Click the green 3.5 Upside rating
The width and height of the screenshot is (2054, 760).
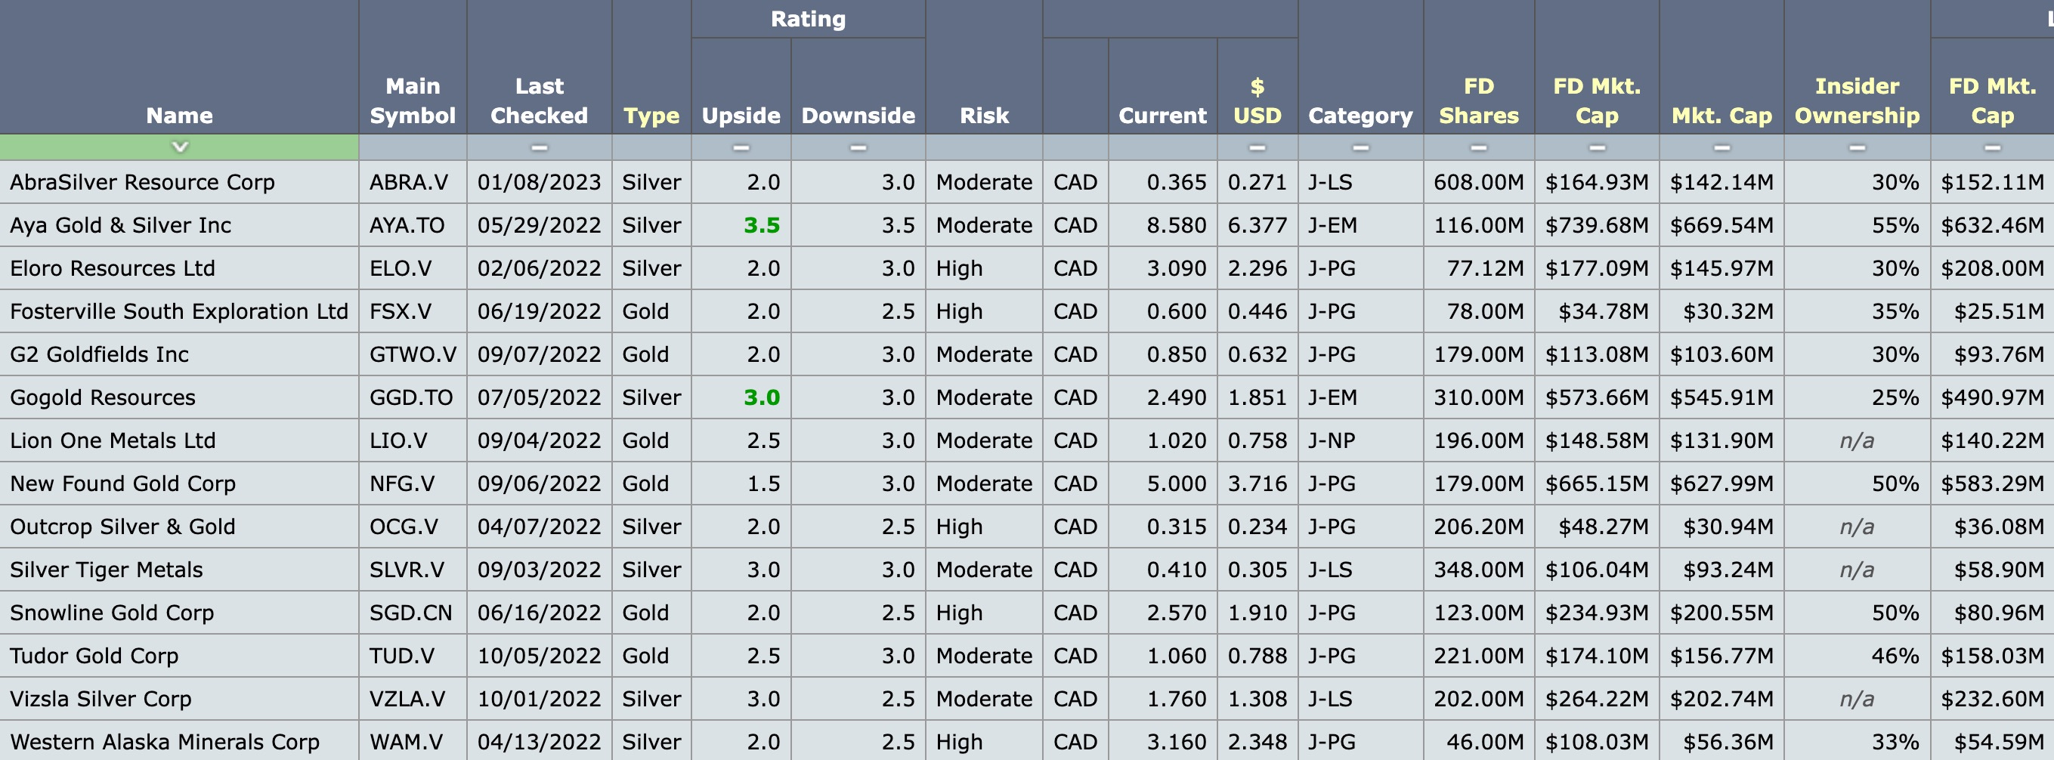tap(762, 226)
